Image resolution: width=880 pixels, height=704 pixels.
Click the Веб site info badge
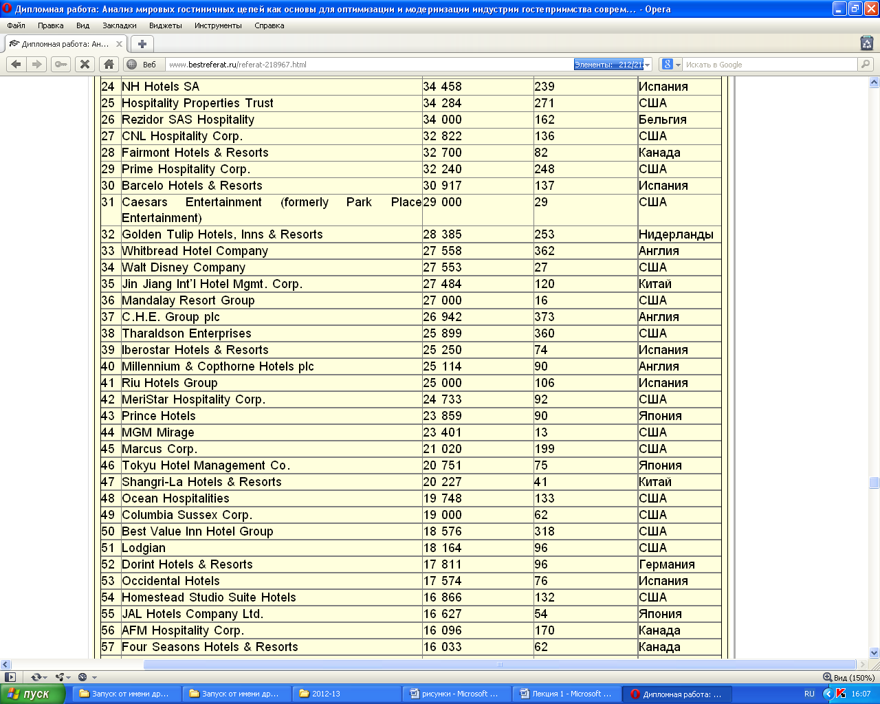[143, 65]
